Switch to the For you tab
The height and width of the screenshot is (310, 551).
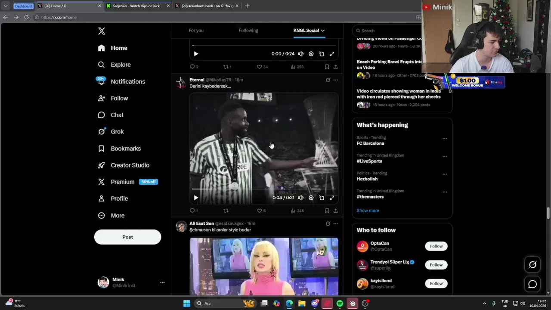pyautogui.click(x=196, y=31)
